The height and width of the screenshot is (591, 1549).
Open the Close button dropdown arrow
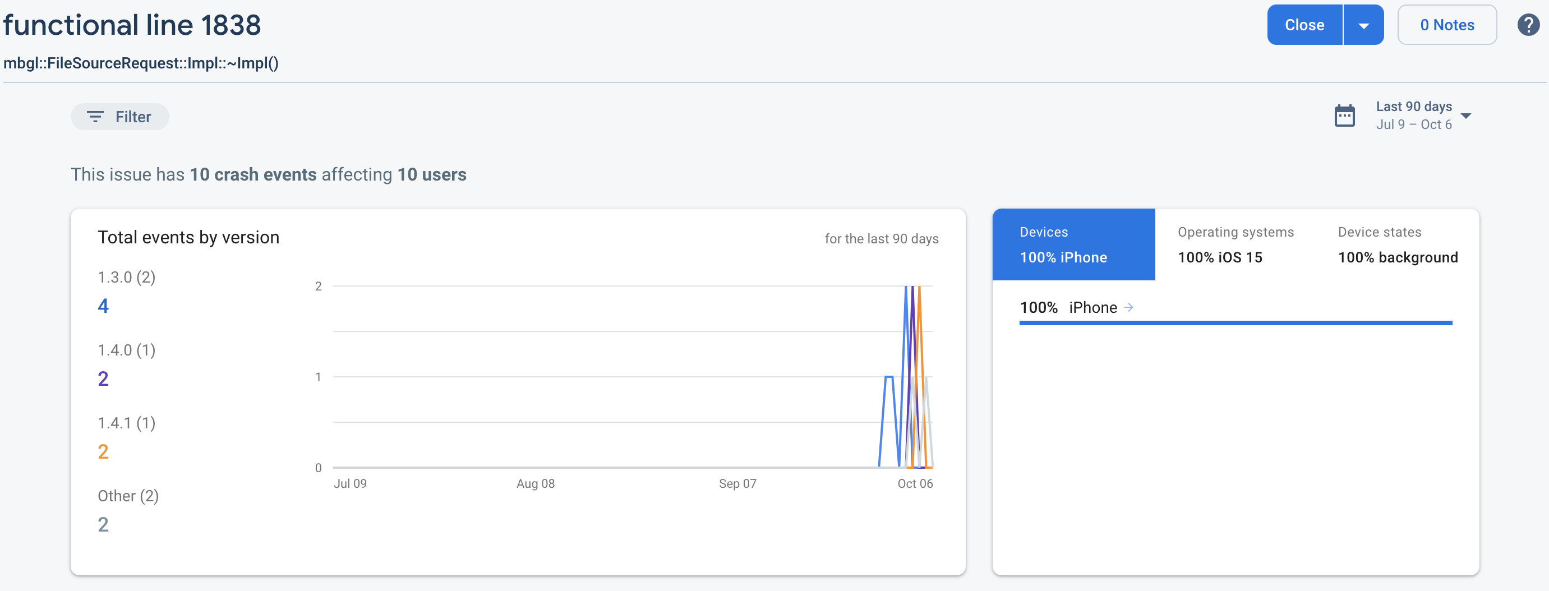click(x=1363, y=25)
